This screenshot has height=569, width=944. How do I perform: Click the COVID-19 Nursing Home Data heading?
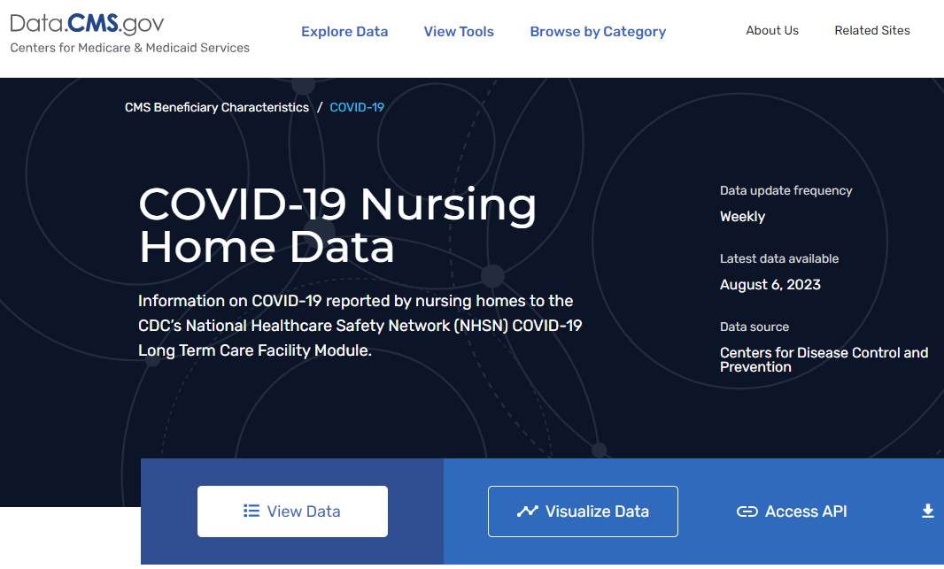coord(337,225)
